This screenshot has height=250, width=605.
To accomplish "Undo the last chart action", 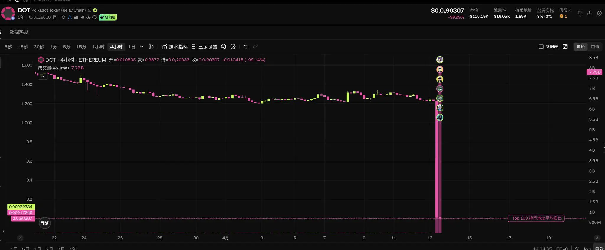I will click(x=246, y=47).
